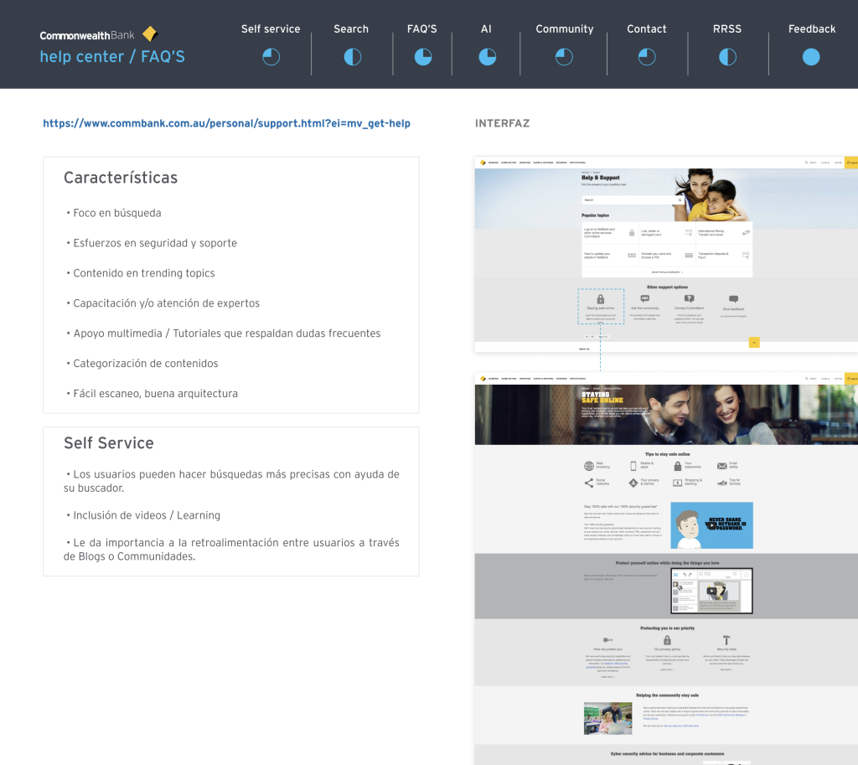
Task: Click the magnifier in the Help & Support search box
Action: tap(680, 200)
